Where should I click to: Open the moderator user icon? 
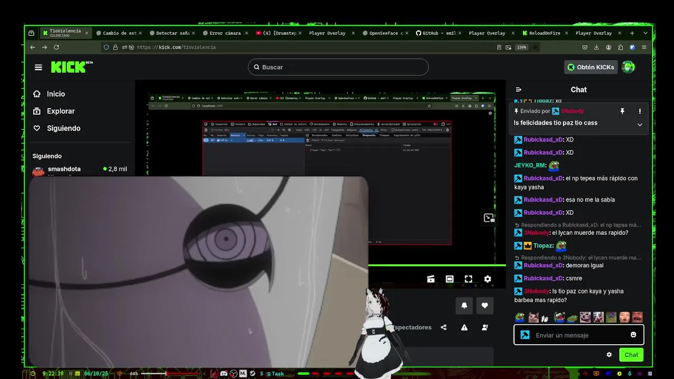coord(485,327)
